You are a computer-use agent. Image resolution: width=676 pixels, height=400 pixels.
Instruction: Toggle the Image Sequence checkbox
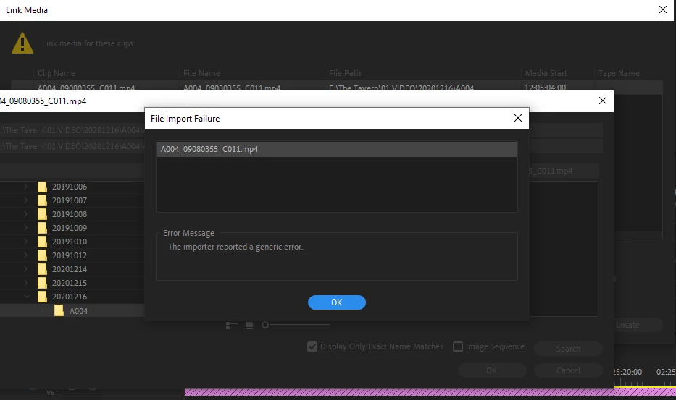[458, 346]
